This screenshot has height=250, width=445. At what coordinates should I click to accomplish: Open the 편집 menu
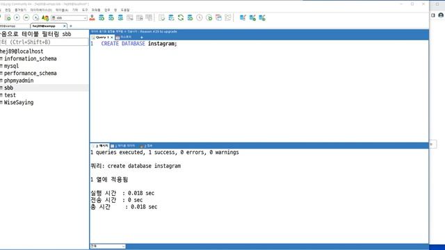(8, 10)
